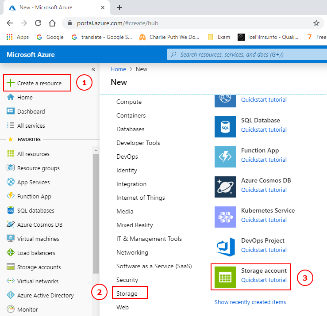
Task: Select Azure Active Directory in sidebar
Action: pos(45,295)
